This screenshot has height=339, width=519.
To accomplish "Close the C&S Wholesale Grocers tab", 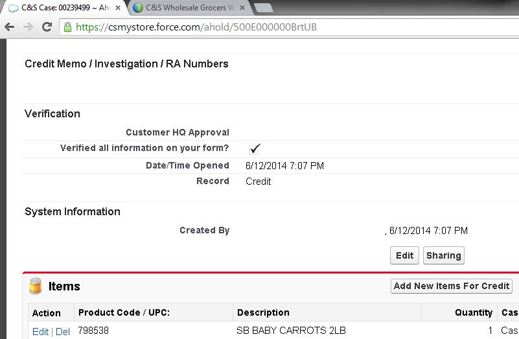I will [x=242, y=8].
